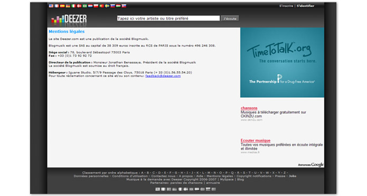Open the S'identifier login link
The image size is (367, 196).
pyautogui.click(x=305, y=6)
